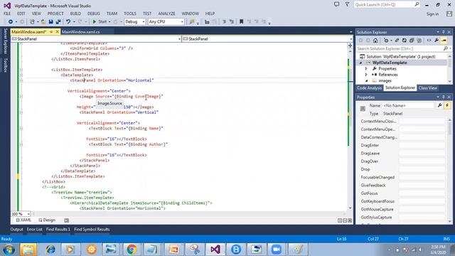Click the Collapse All icon in Solution Explorer

412,41
